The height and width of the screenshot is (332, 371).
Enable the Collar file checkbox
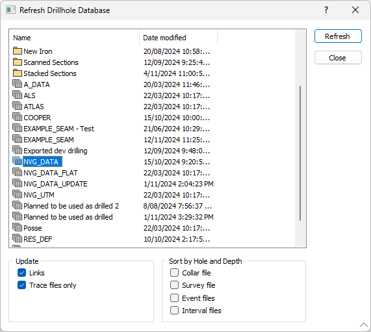pyautogui.click(x=174, y=273)
